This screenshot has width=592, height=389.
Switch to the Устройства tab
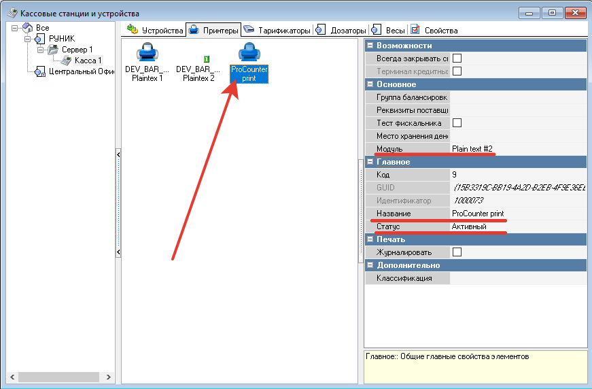[156, 30]
